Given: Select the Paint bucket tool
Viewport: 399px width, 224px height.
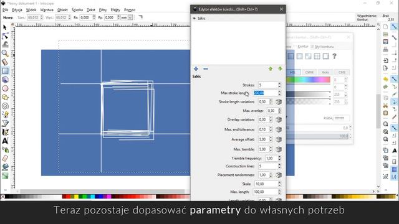Looking at the screenshot, I should tap(5, 167).
